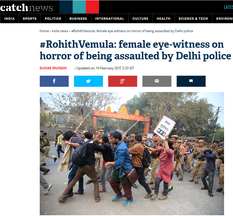Share article via Twitter bird icon
Screen dimensions: 233x216
(x=88, y=81)
